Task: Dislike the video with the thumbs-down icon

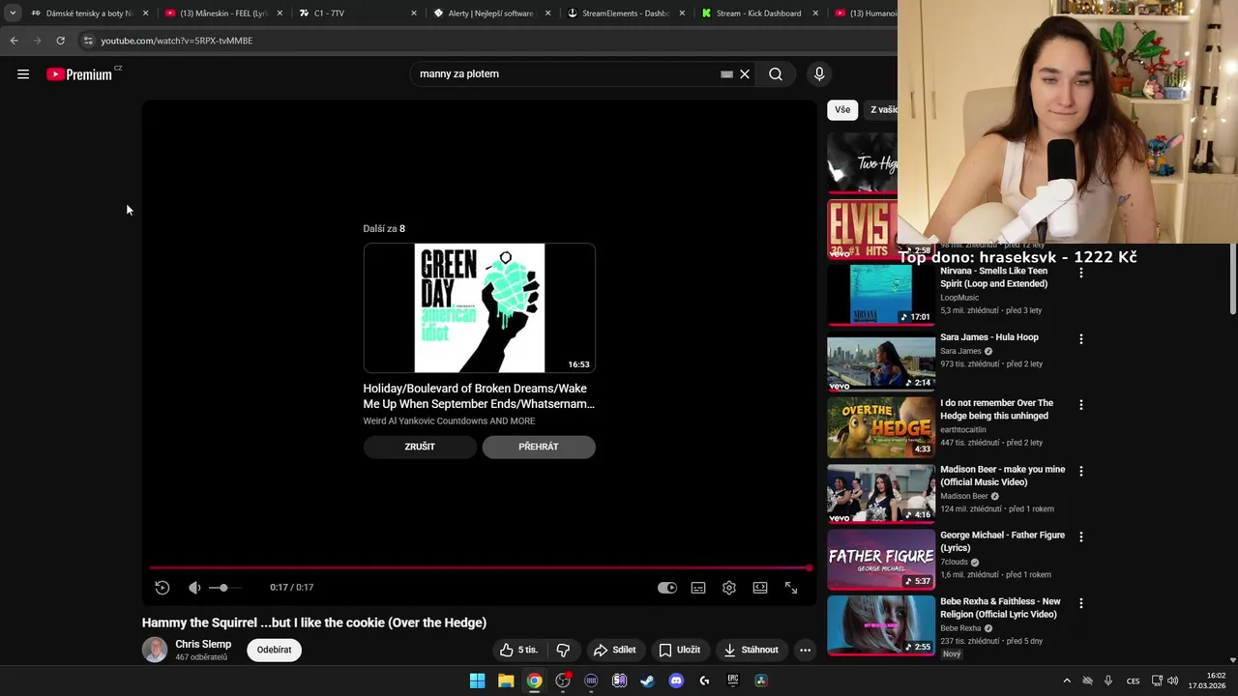Action: click(563, 650)
